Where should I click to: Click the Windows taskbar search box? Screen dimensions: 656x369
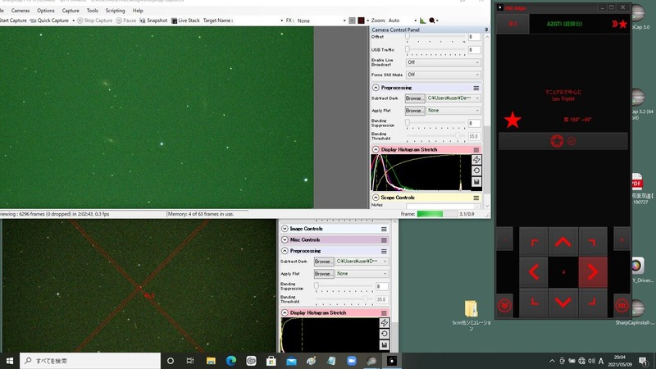(90, 361)
